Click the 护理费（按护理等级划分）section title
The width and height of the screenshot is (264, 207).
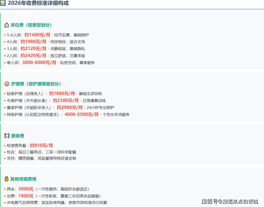coord(36,84)
